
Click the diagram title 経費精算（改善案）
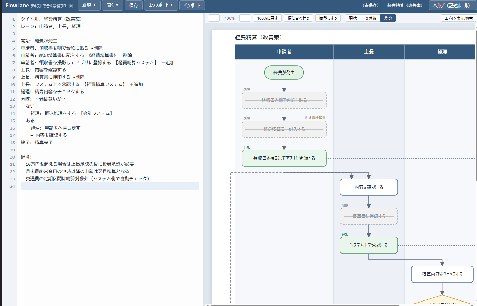click(258, 37)
